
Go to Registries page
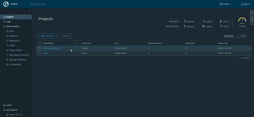pyautogui.click(x=13, y=36)
